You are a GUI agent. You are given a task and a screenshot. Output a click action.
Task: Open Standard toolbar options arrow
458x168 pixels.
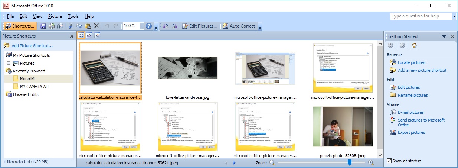[x=156, y=27]
